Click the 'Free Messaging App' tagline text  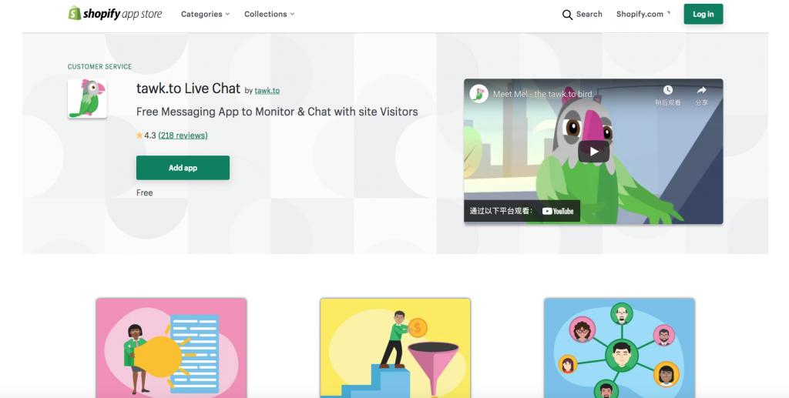coord(277,112)
